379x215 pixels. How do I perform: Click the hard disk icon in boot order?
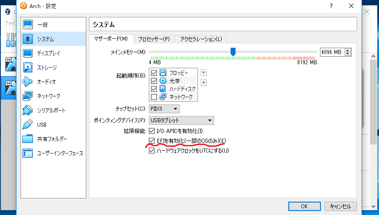[163, 89]
